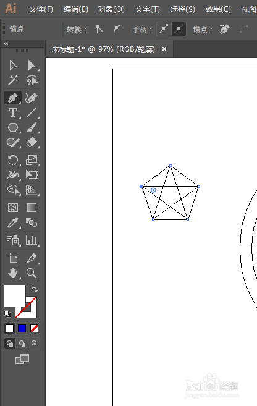This screenshot has width=257, height=406.
Task: Select the Curvature tool
Action: pyautogui.click(x=32, y=98)
